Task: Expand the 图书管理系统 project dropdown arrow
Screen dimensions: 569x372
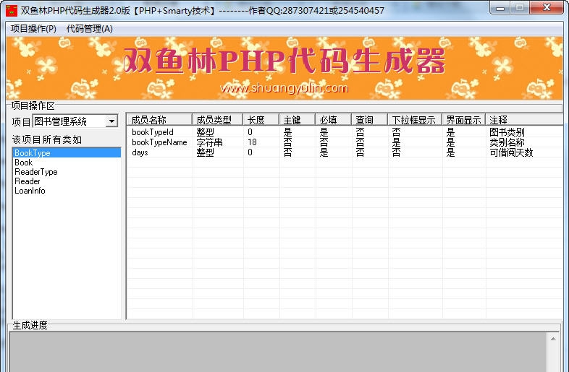Action: (x=112, y=121)
